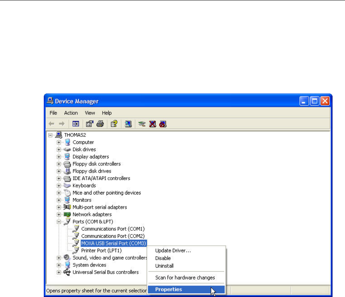Click the Disable device toolbar icon

point(163,124)
